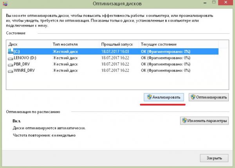Click the Частота повторения: еженедельно text

pyautogui.click(x=44, y=135)
